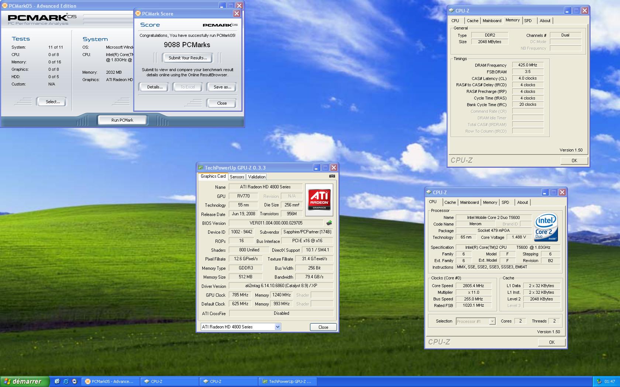Click the Level 2 cache value 2048 KBytes

tap(541, 299)
